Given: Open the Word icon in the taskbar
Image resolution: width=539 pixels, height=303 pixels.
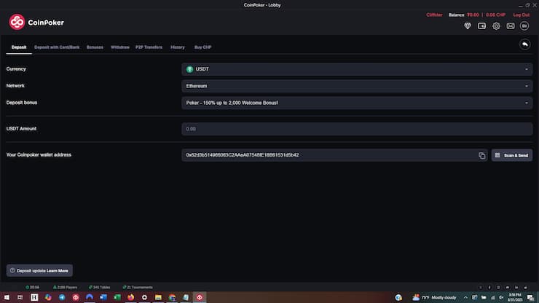Looking at the screenshot, I should pos(103,297).
